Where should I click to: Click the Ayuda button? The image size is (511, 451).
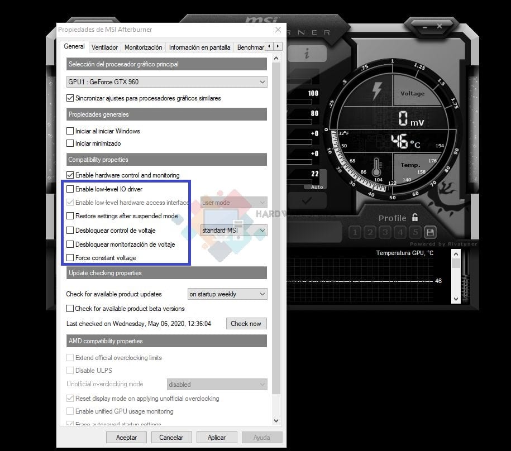(262, 437)
